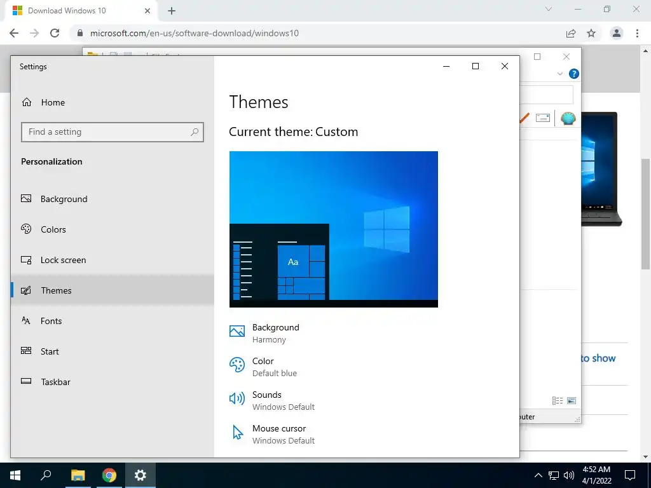Switch to Chrome from taskbar
Image resolution: width=651 pixels, height=488 pixels.
point(109,475)
